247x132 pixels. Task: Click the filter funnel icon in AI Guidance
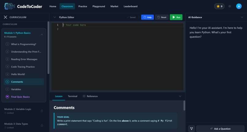[192, 129]
